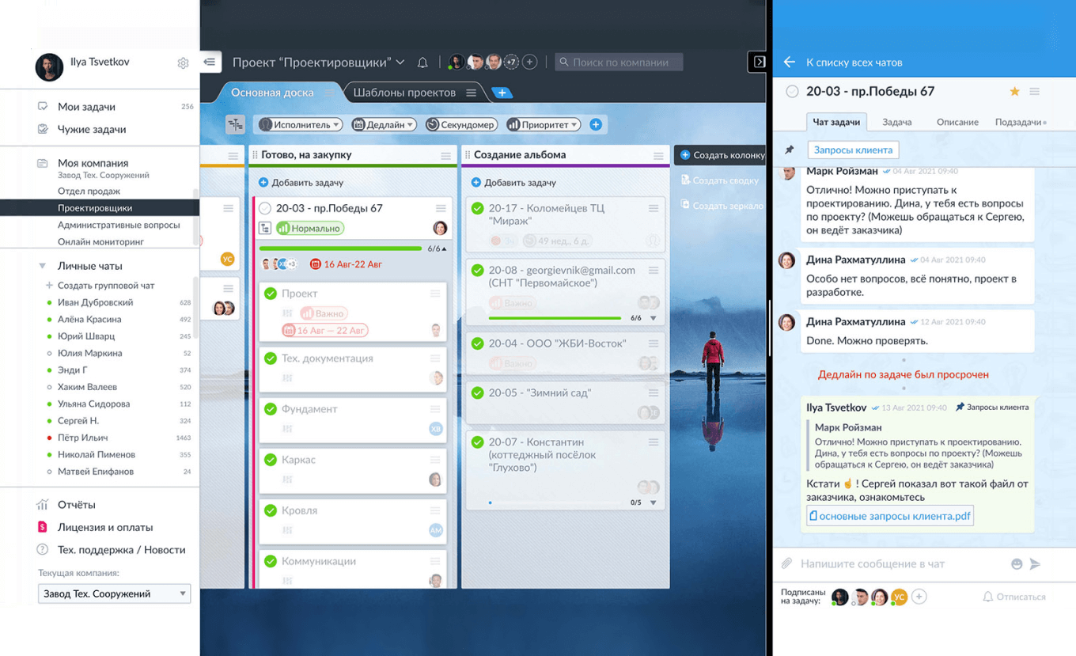Image resolution: width=1076 pixels, height=656 pixels.
Task: Open the Приоритет filter dropdown
Action: click(x=543, y=124)
